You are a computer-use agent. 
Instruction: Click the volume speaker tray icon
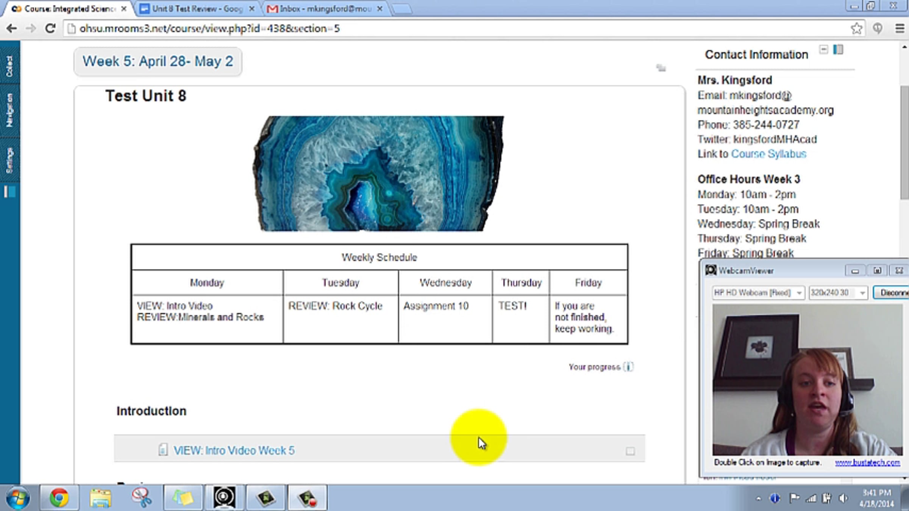click(843, 498)
